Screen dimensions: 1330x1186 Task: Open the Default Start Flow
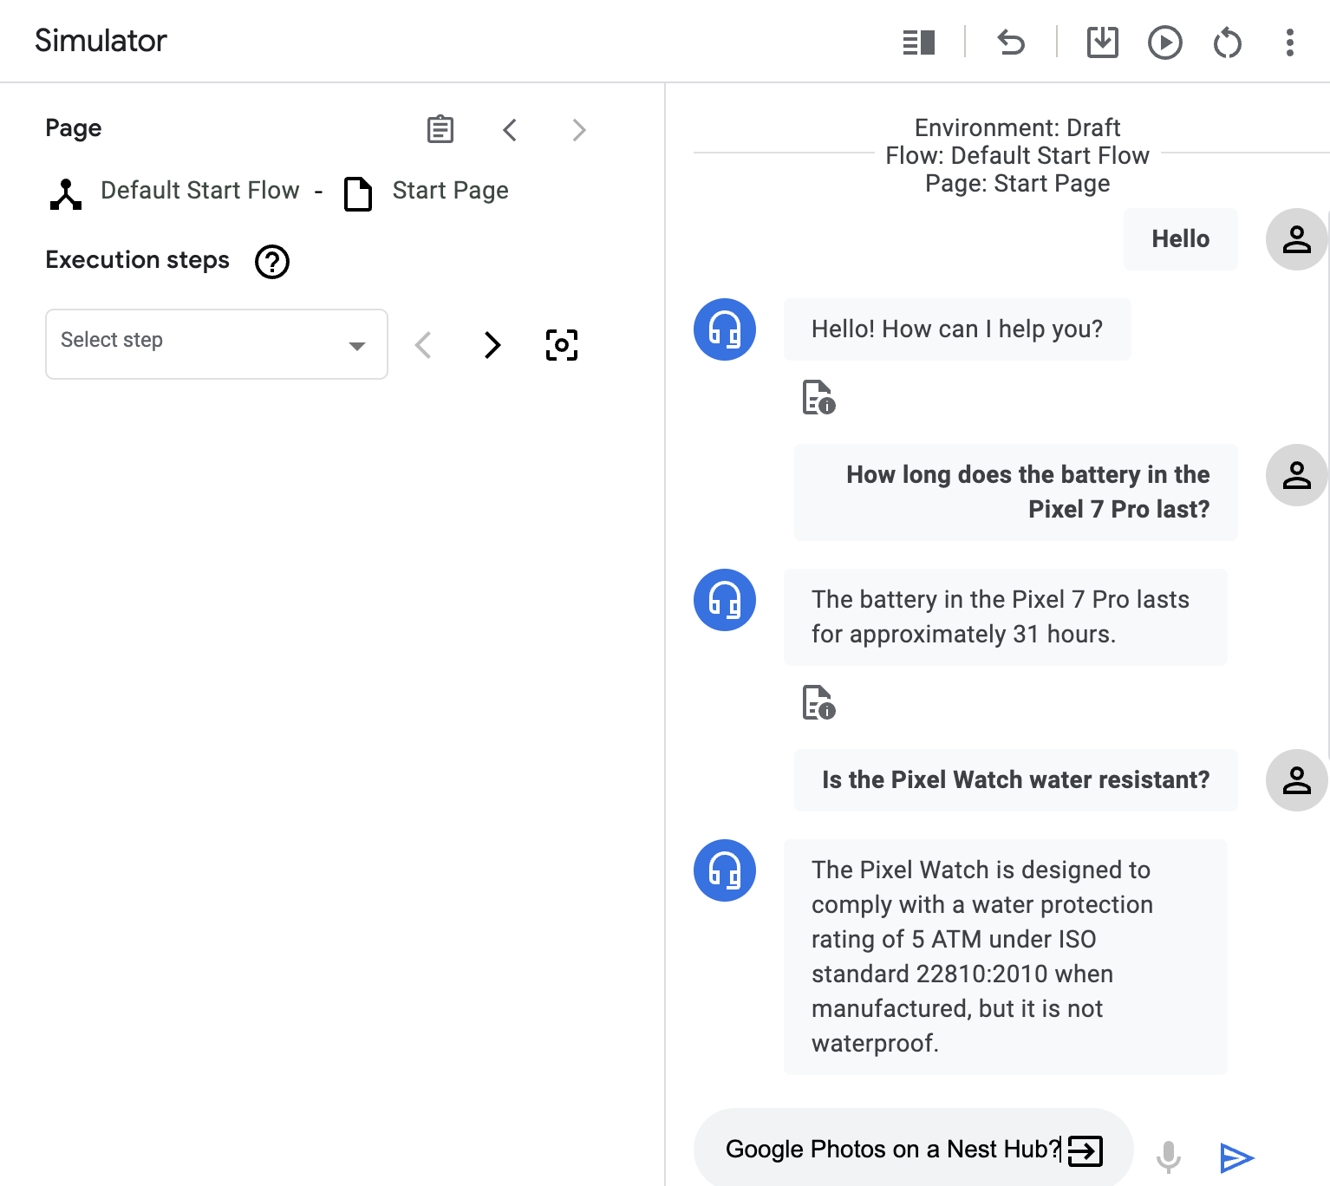[198, 190]
